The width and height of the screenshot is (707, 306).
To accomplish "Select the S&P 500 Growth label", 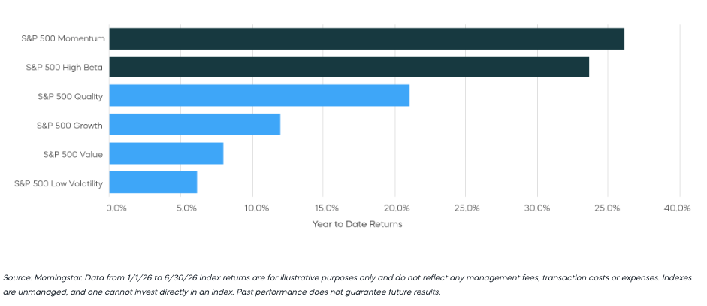I will click(70, 126).
